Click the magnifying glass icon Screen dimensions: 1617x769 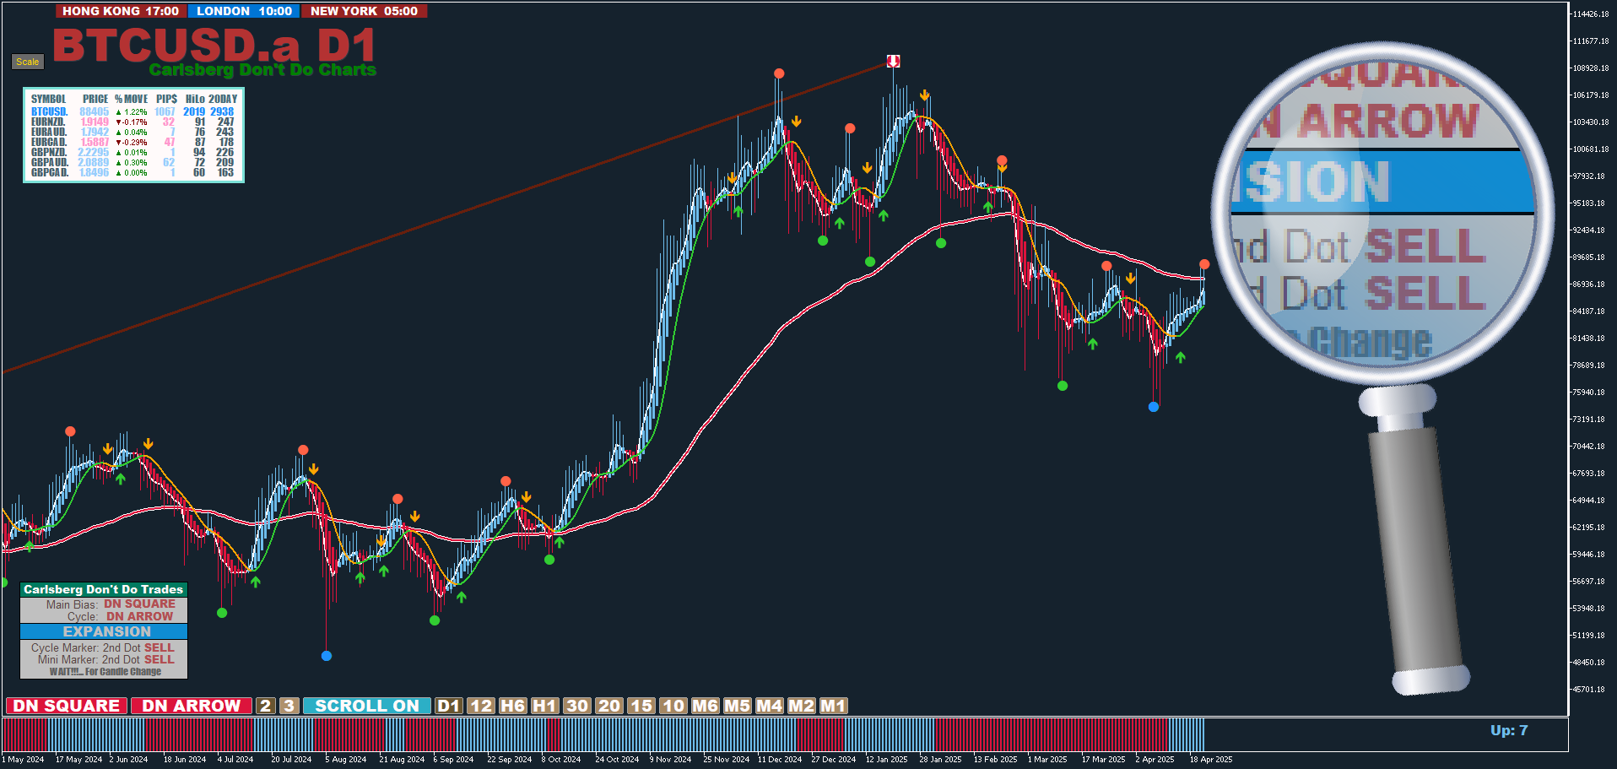(1384, 367)
